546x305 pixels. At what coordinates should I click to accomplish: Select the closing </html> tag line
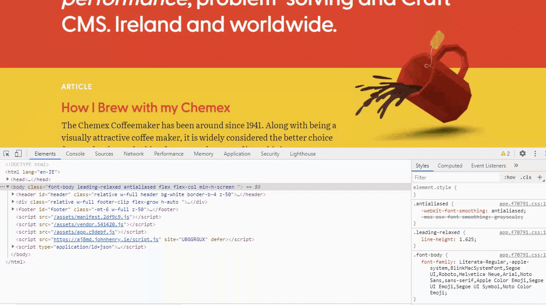[15, 262]
